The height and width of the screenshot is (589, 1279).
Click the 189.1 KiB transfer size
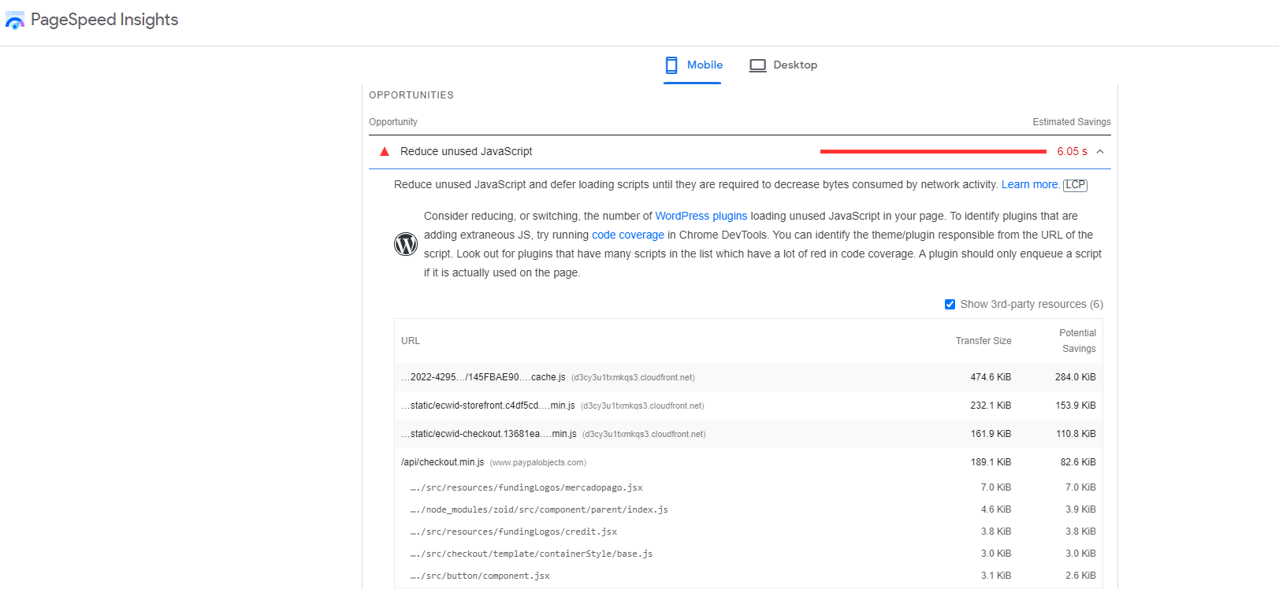pyautogui.click(x=991, y=462)
